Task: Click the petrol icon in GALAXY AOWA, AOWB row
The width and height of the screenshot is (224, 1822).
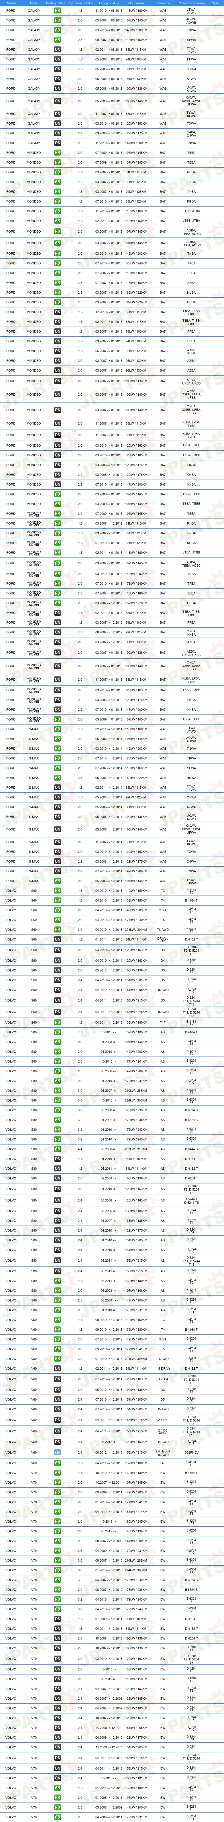Action: coord(58,21)
